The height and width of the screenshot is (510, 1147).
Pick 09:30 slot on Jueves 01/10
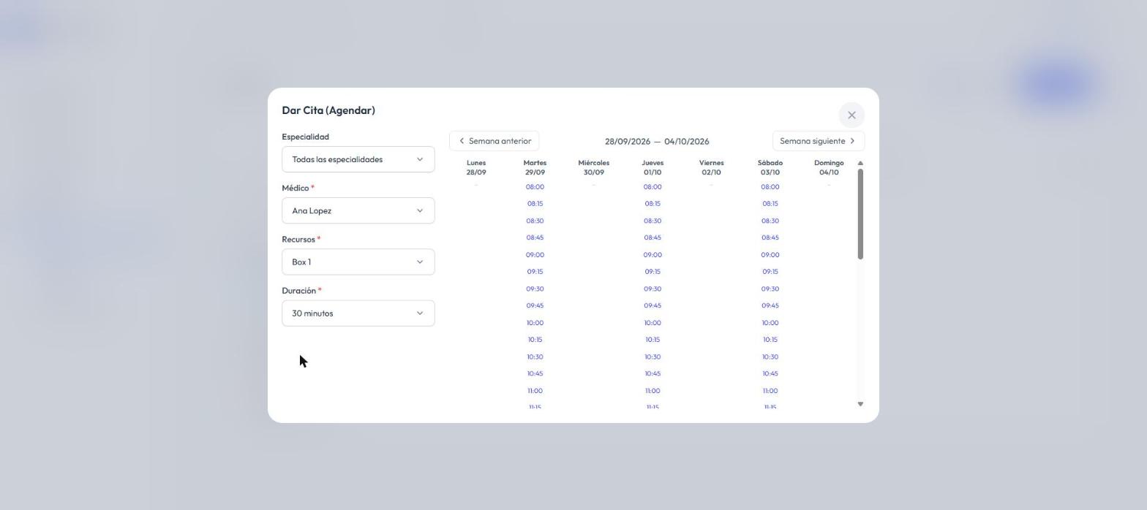(x=653, y=289)
